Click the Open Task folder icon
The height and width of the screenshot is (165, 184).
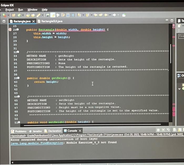33,15
